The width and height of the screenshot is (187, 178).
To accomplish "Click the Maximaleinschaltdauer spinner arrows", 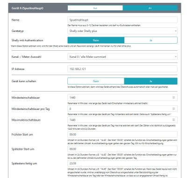I will (173, 120).
